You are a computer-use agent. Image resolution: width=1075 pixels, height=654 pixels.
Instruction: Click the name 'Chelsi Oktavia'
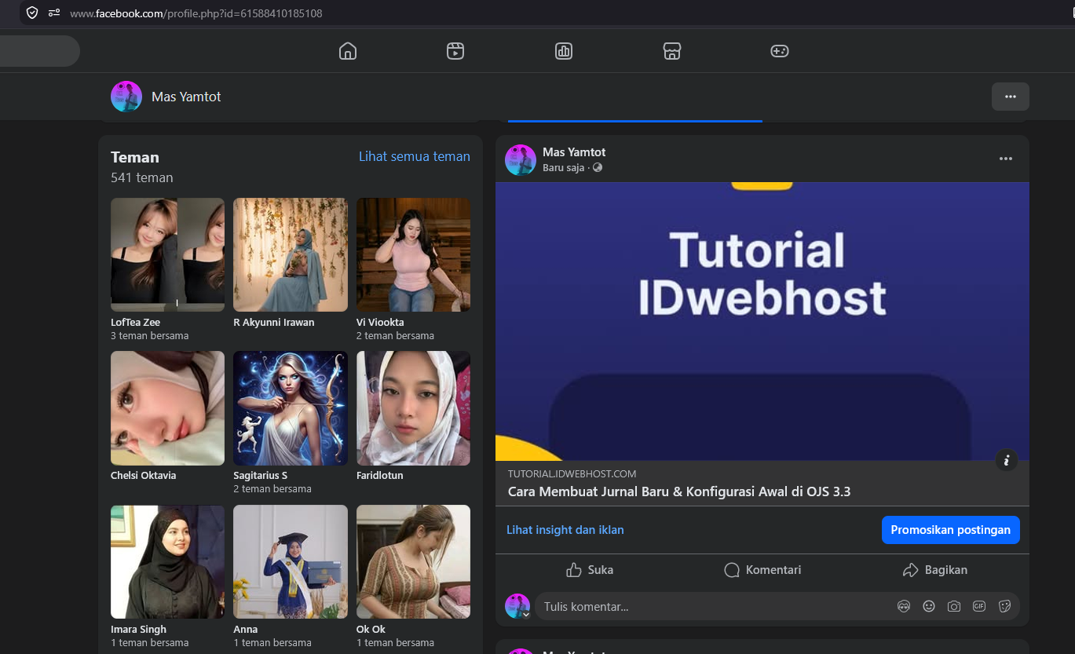[x=143, y=476]
